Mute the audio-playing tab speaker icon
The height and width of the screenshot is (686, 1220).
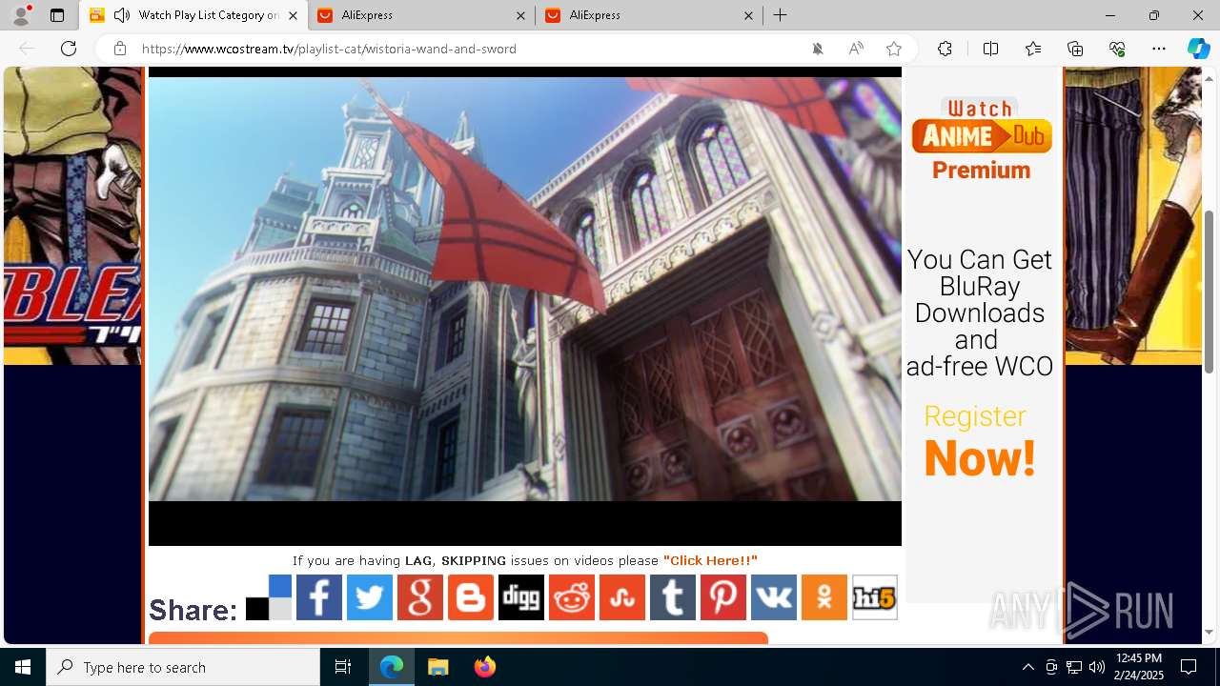pos(122,15)
